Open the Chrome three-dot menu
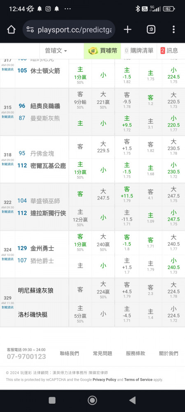Viewport: 185px width, 412px height. click(173, 30)
